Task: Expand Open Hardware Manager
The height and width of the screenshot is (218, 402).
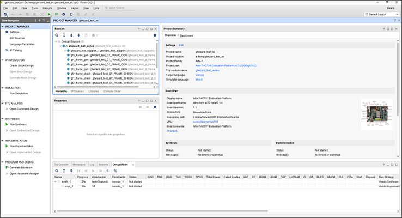Action: coord(7,174)
